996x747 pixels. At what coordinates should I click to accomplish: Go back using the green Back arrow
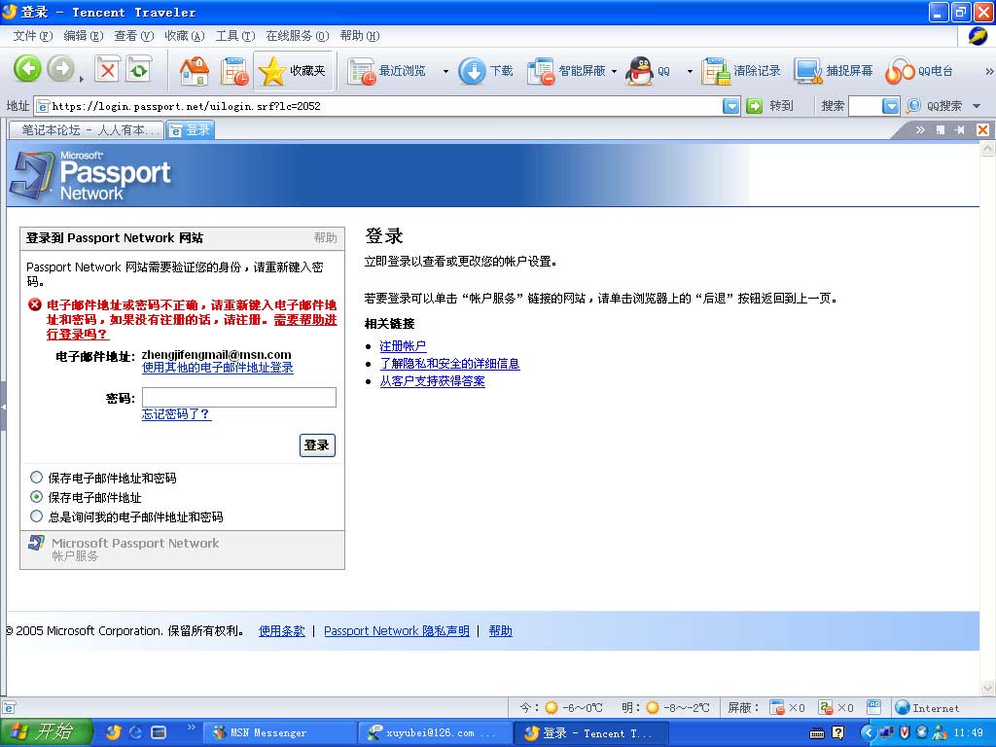point(27,70)
